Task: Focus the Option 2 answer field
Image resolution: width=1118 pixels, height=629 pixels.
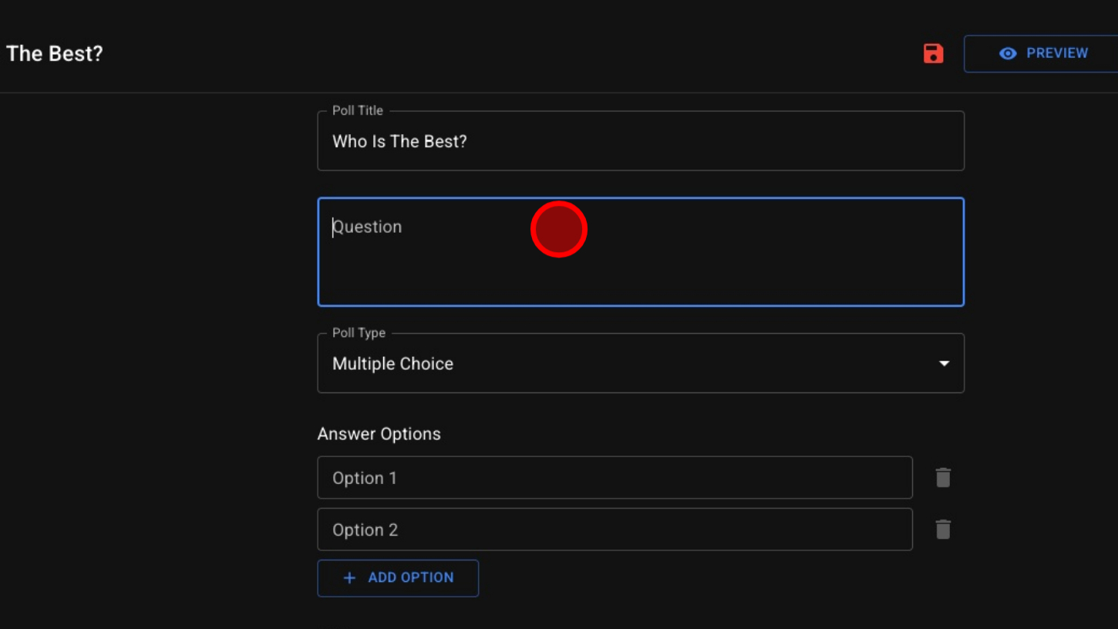Action: 614,530
